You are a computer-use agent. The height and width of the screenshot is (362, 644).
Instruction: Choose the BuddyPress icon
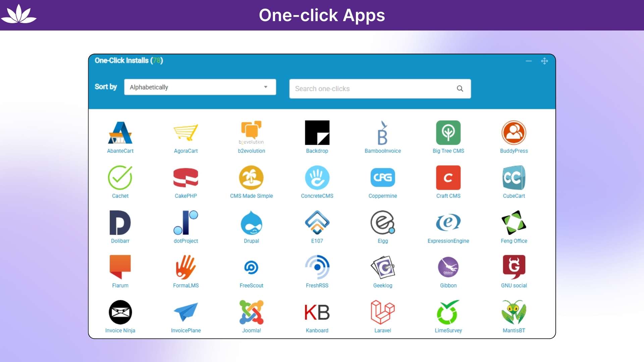(x=514, y=132)
